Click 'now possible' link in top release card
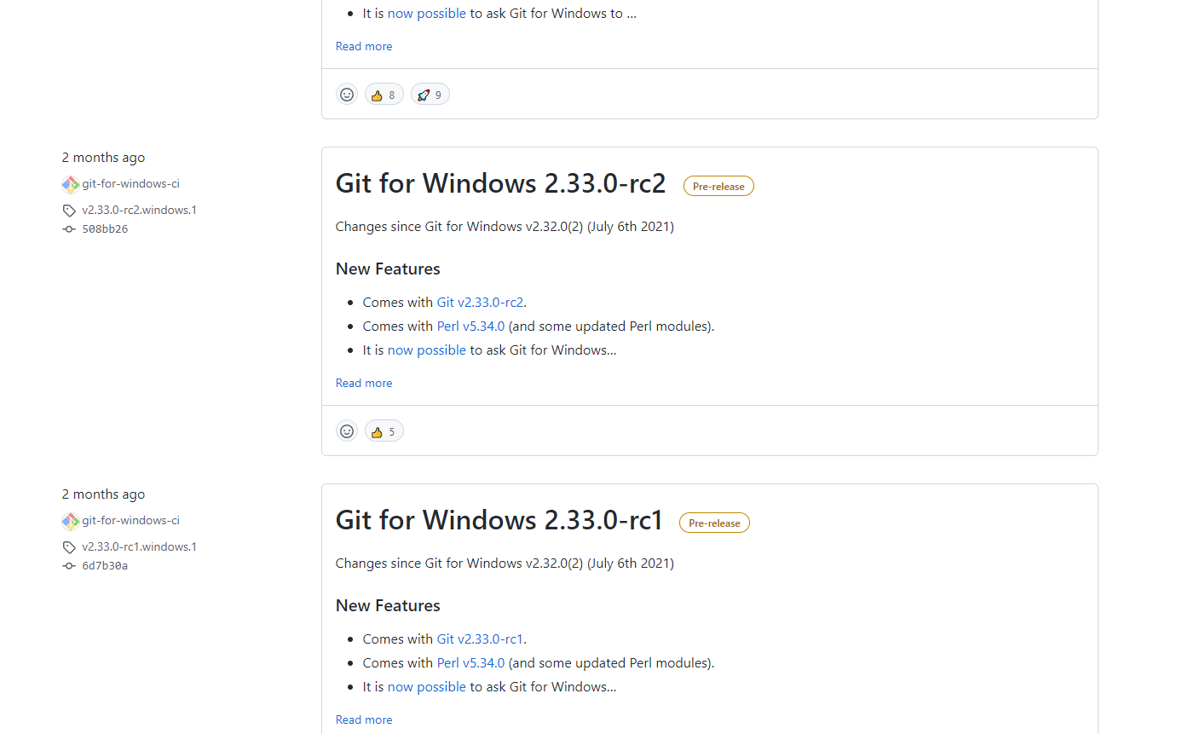This screenshot has width=1194, height=734. click(x=427, y=13)
